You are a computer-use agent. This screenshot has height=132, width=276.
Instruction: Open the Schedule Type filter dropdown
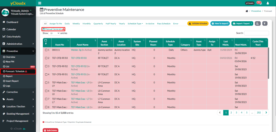pos(135,24)
